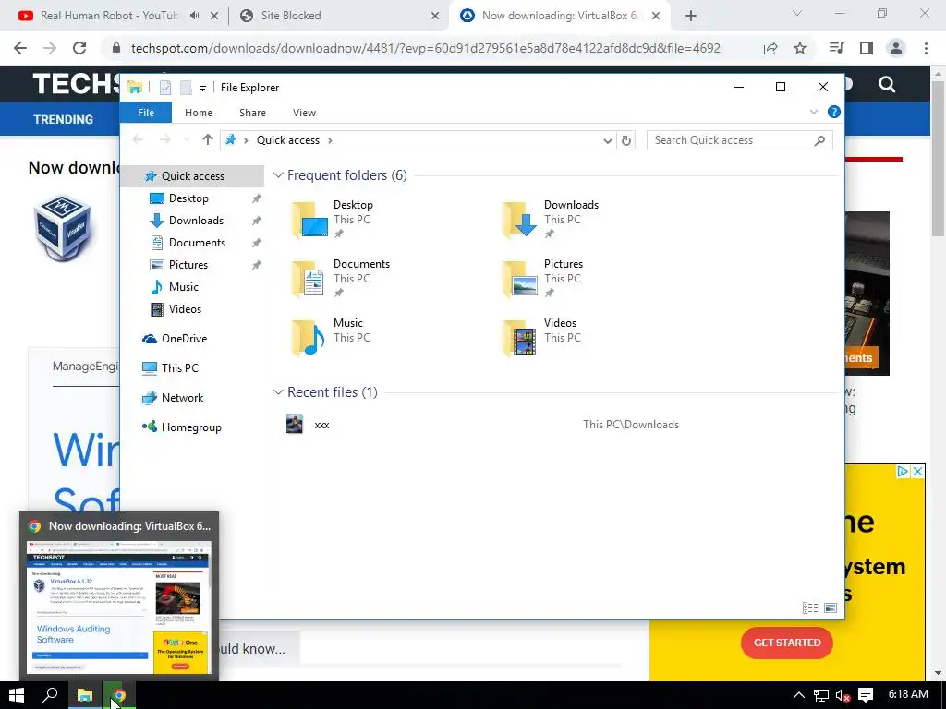946x709 pixels.
Task: Click the search magnifier in File Explorer
Action: (819, 140)
